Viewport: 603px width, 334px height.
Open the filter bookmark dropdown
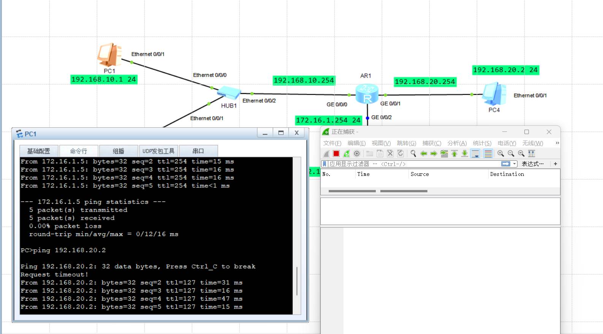pyautogui.click(x=324, y=164)
